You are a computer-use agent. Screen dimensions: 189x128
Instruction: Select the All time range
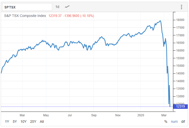point(42,122)
